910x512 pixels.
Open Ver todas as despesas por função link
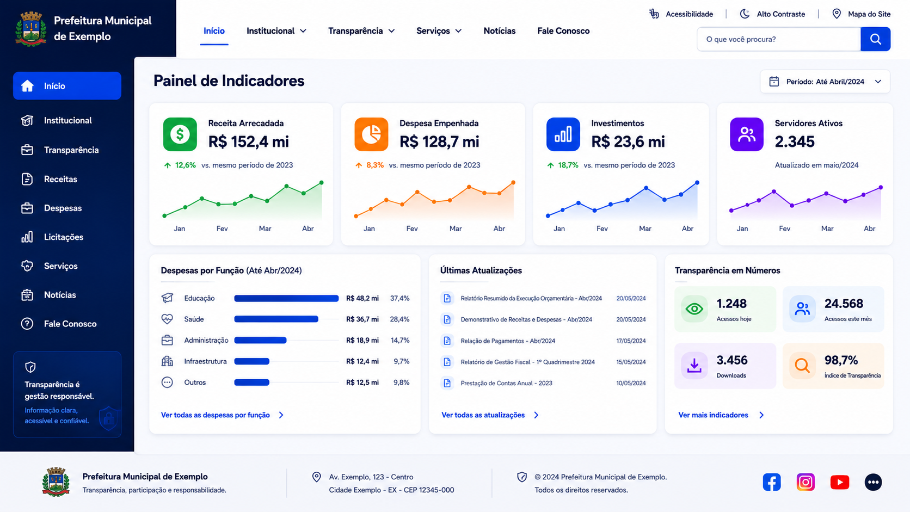click(x=216, y=415)
